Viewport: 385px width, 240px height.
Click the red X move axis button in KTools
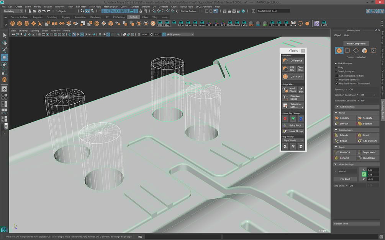pos(285,119)
